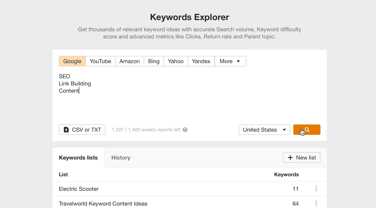Open the Electric Scooter keyword list
The width and height of the screenshot is (376, 208).
[x=79, y=189]
